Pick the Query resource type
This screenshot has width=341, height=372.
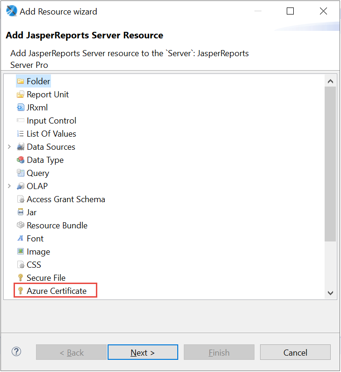point(38,173)
